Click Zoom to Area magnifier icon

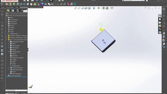(x=79, y=8)
